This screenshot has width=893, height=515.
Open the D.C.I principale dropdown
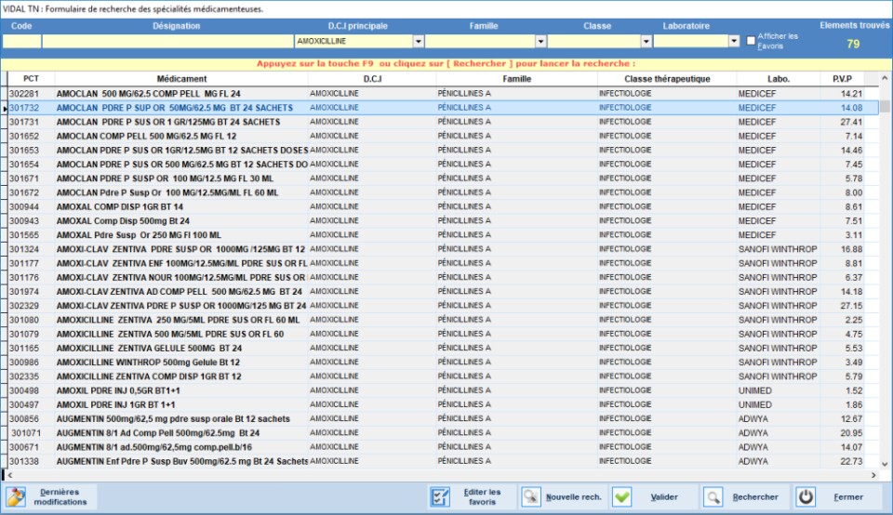(419, 42)
